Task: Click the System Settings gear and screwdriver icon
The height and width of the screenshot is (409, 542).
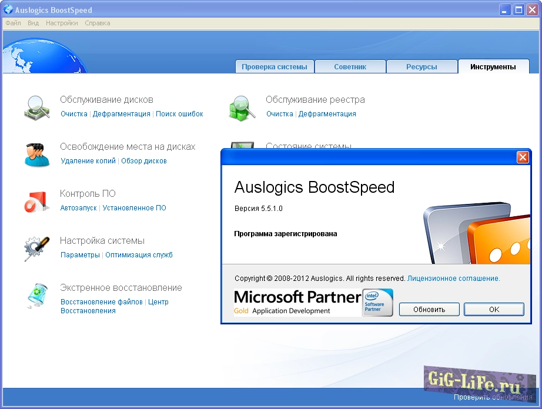Action: tap(38, 249)
